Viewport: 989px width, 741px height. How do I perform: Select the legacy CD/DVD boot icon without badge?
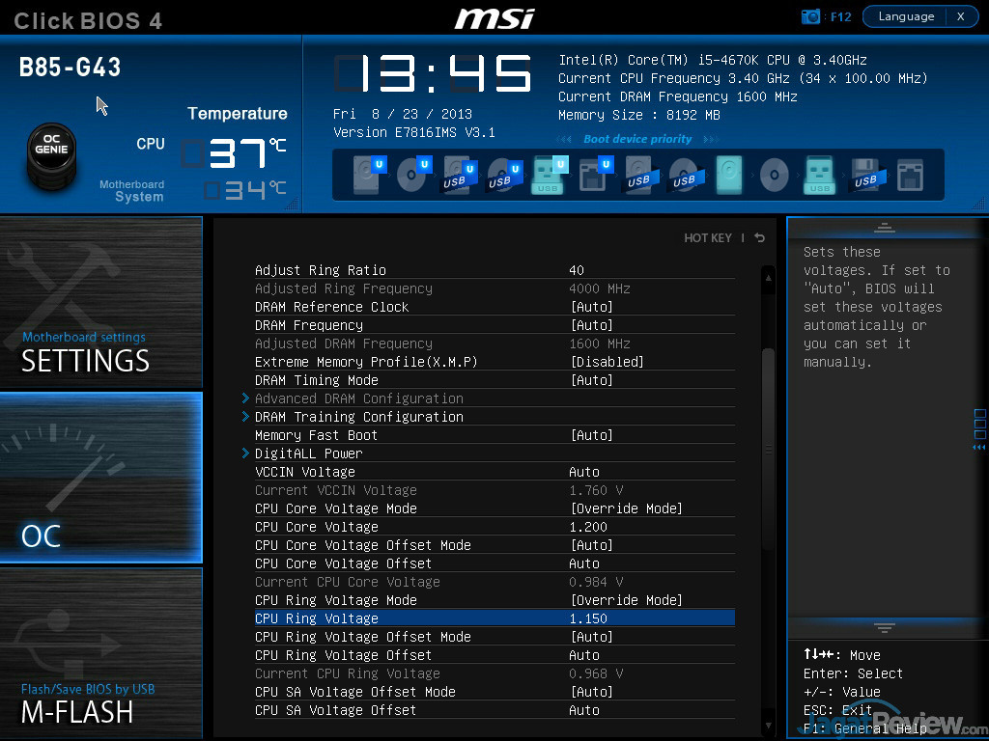click(775, 176)
